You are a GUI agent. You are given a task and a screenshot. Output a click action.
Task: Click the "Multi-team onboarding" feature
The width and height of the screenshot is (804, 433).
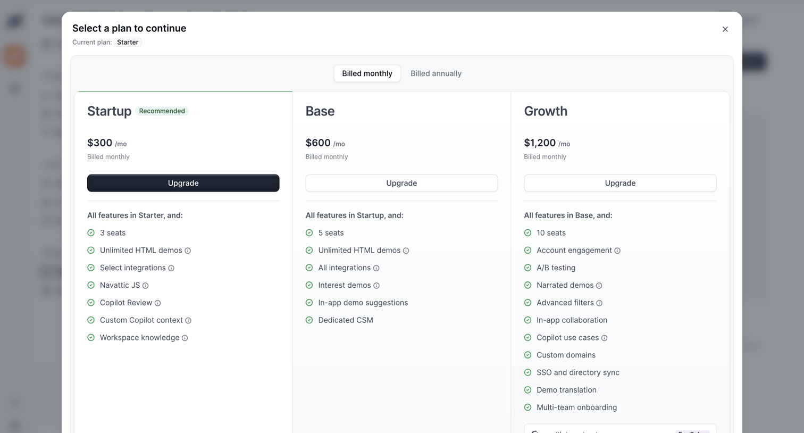pyautogui.click(x=576, y=407)
